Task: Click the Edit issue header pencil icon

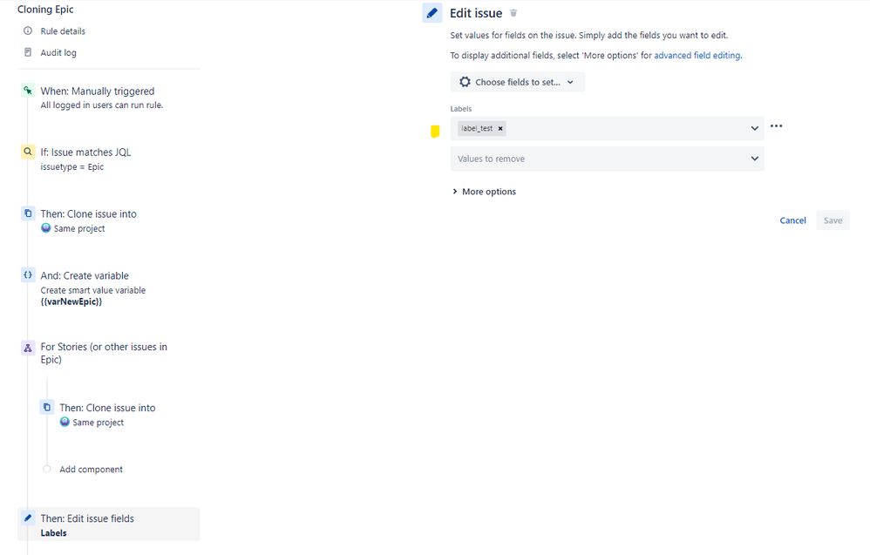Action: (x=432, y=13)
